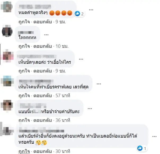Screen dimensions: 160x154
Task: Open options menu for the หมดคำพูดจริงๆ comment
Action: click(91, 10)
